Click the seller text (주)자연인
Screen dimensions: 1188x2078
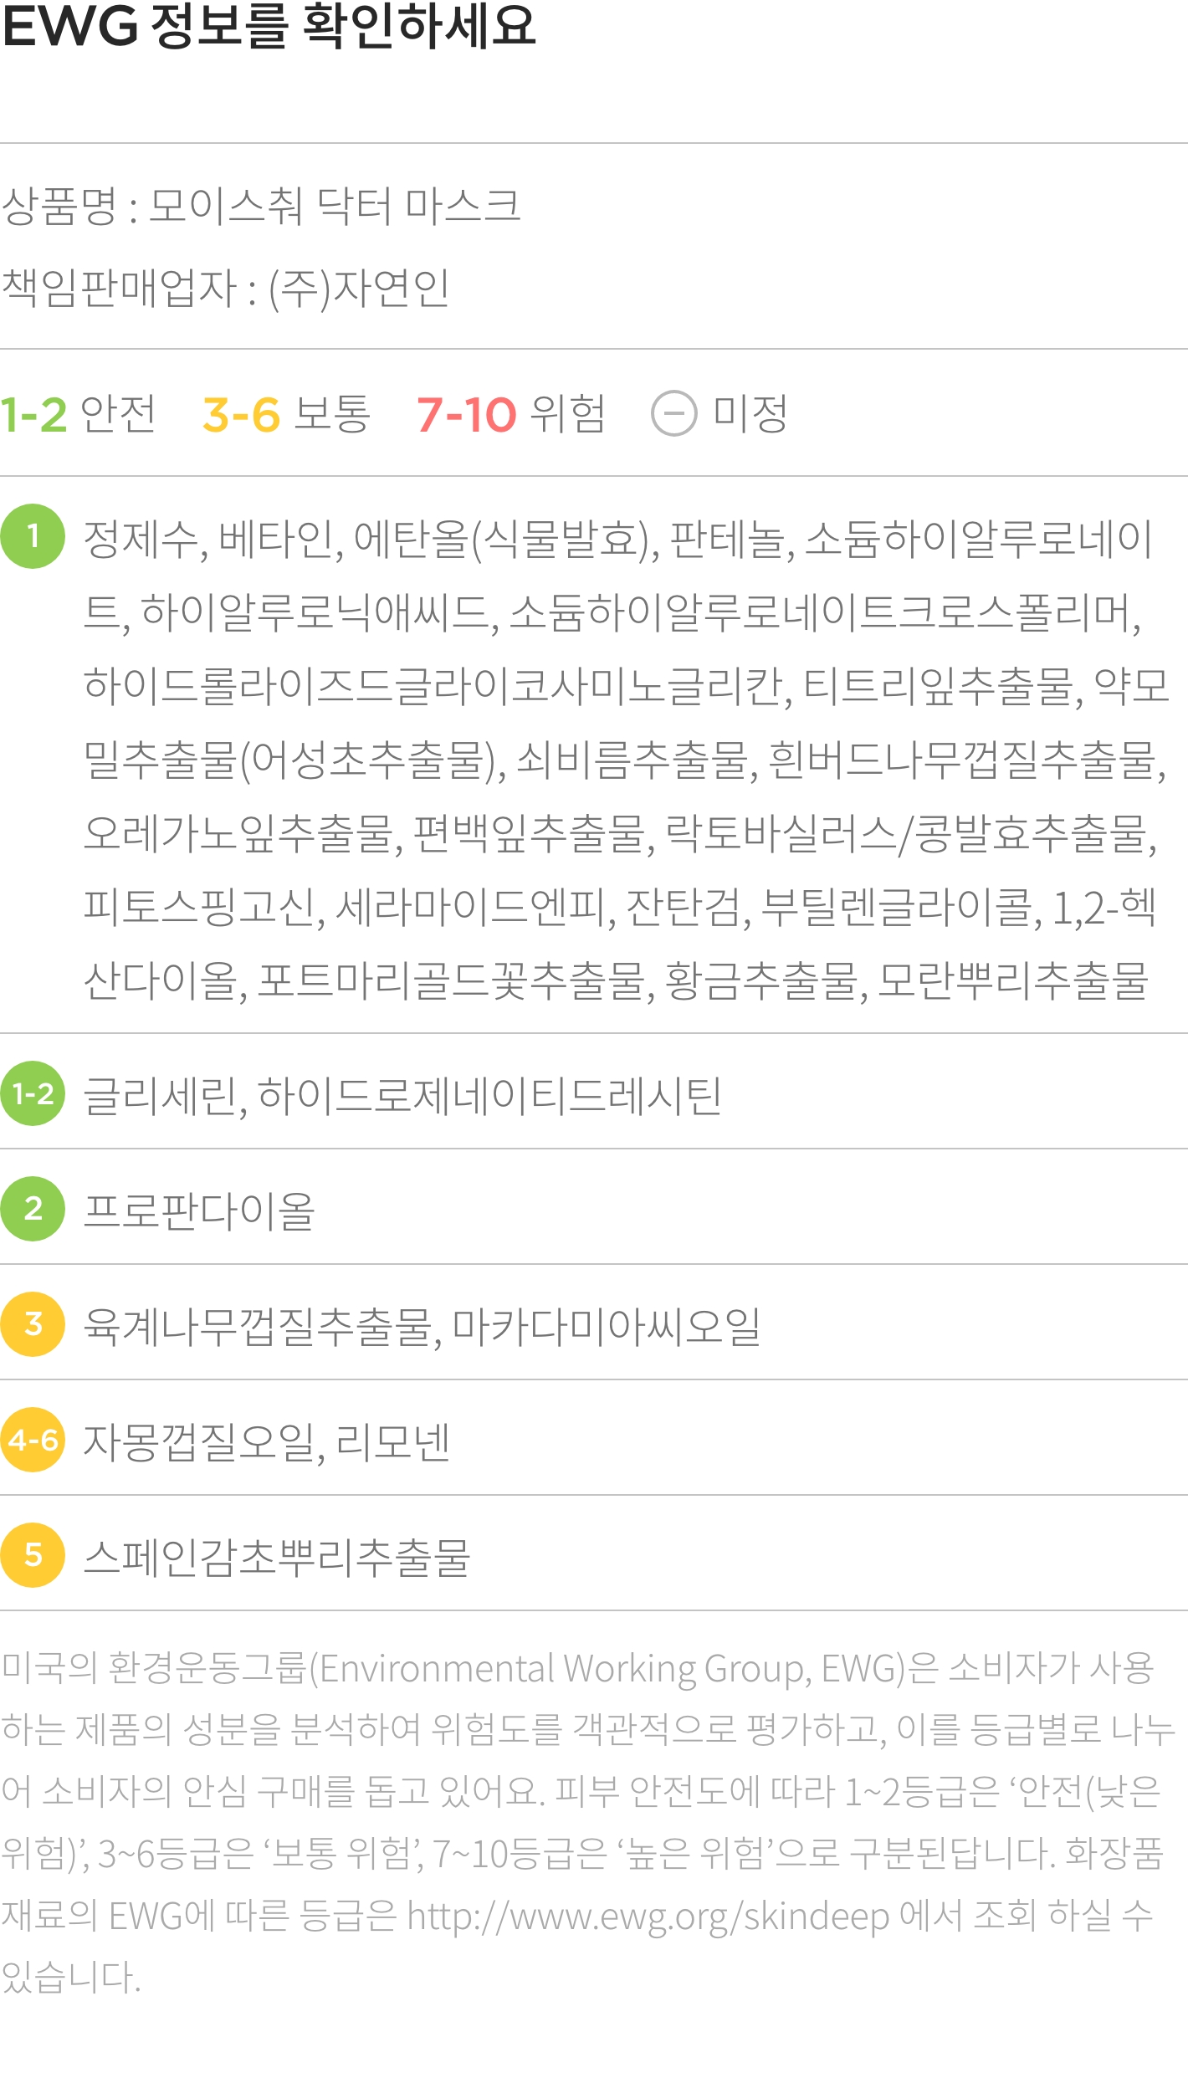[359, 289]
